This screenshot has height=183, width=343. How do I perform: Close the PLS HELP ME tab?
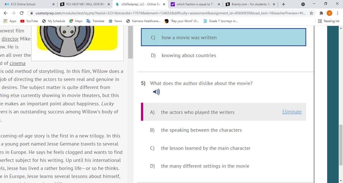coord(109,4)
